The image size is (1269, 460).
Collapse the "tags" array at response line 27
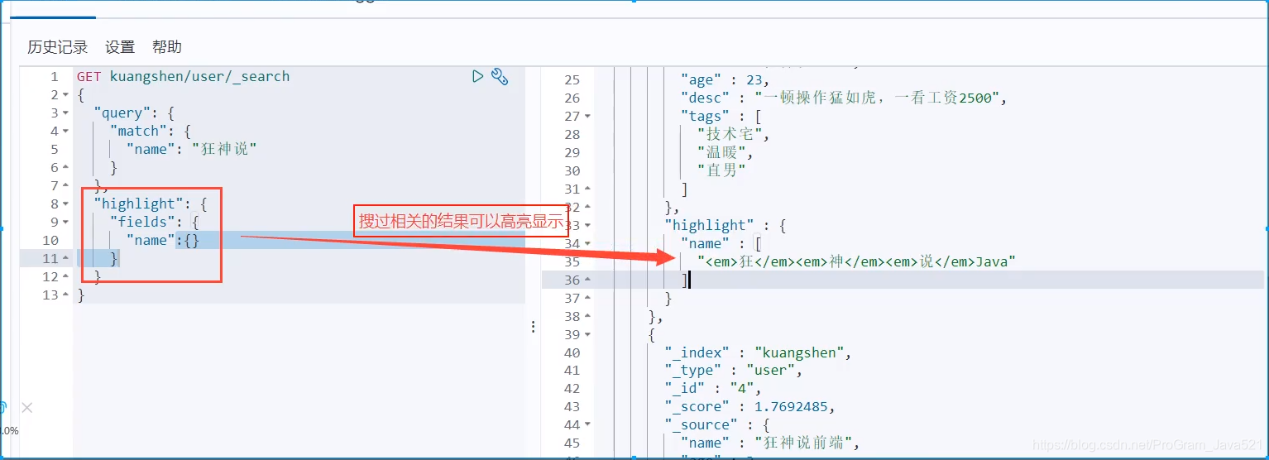(x=588, y=117)
